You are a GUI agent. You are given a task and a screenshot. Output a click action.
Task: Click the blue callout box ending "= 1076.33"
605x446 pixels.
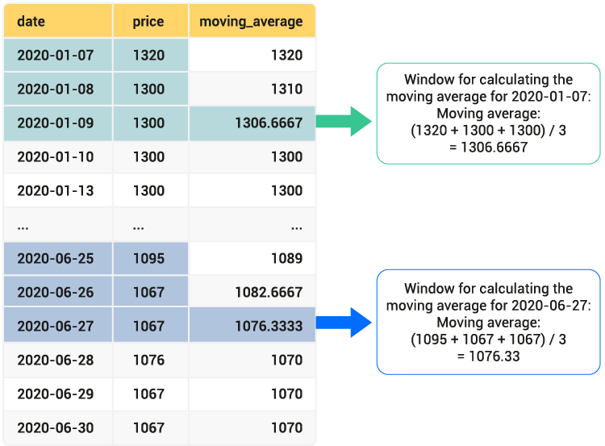(x=489, y=322)
